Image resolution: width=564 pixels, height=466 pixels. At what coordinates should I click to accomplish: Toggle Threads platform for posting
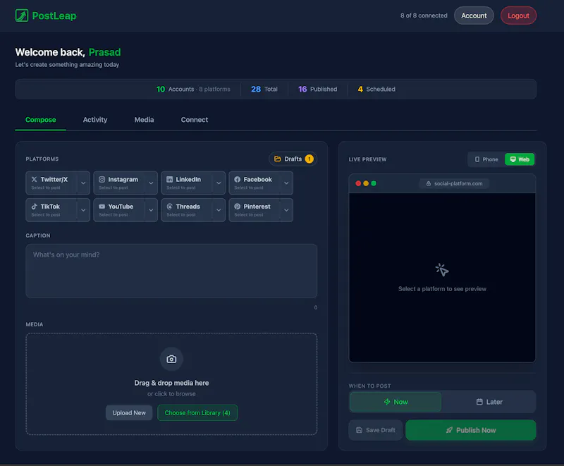click(186, 210)
